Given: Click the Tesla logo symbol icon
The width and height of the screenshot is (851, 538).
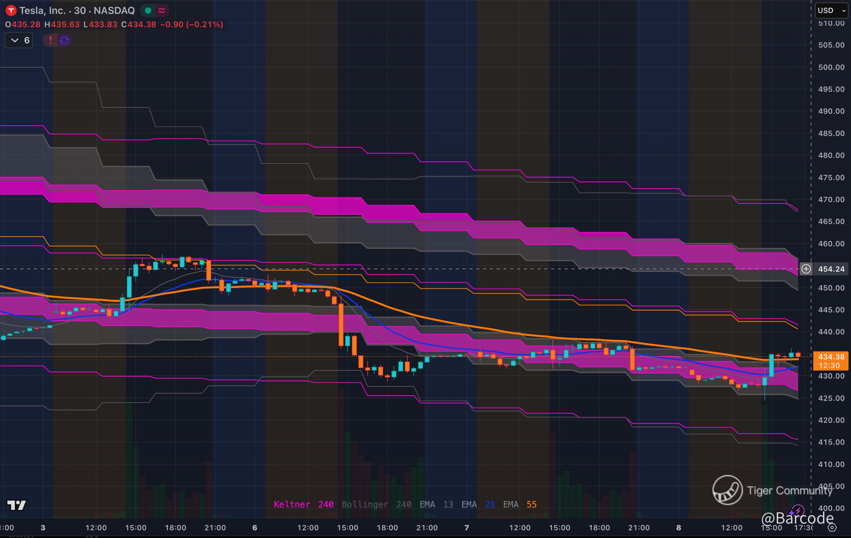Looking at the screenshot, I should [11, 11].
